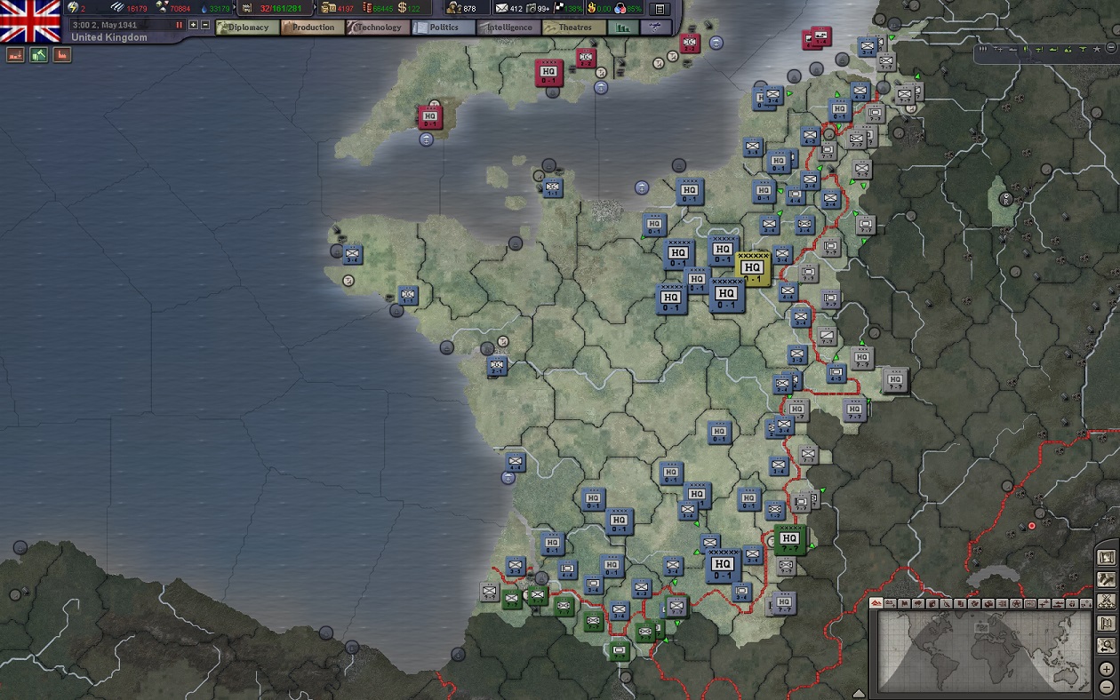Click the magnifier province search icon

[1106, 646]
